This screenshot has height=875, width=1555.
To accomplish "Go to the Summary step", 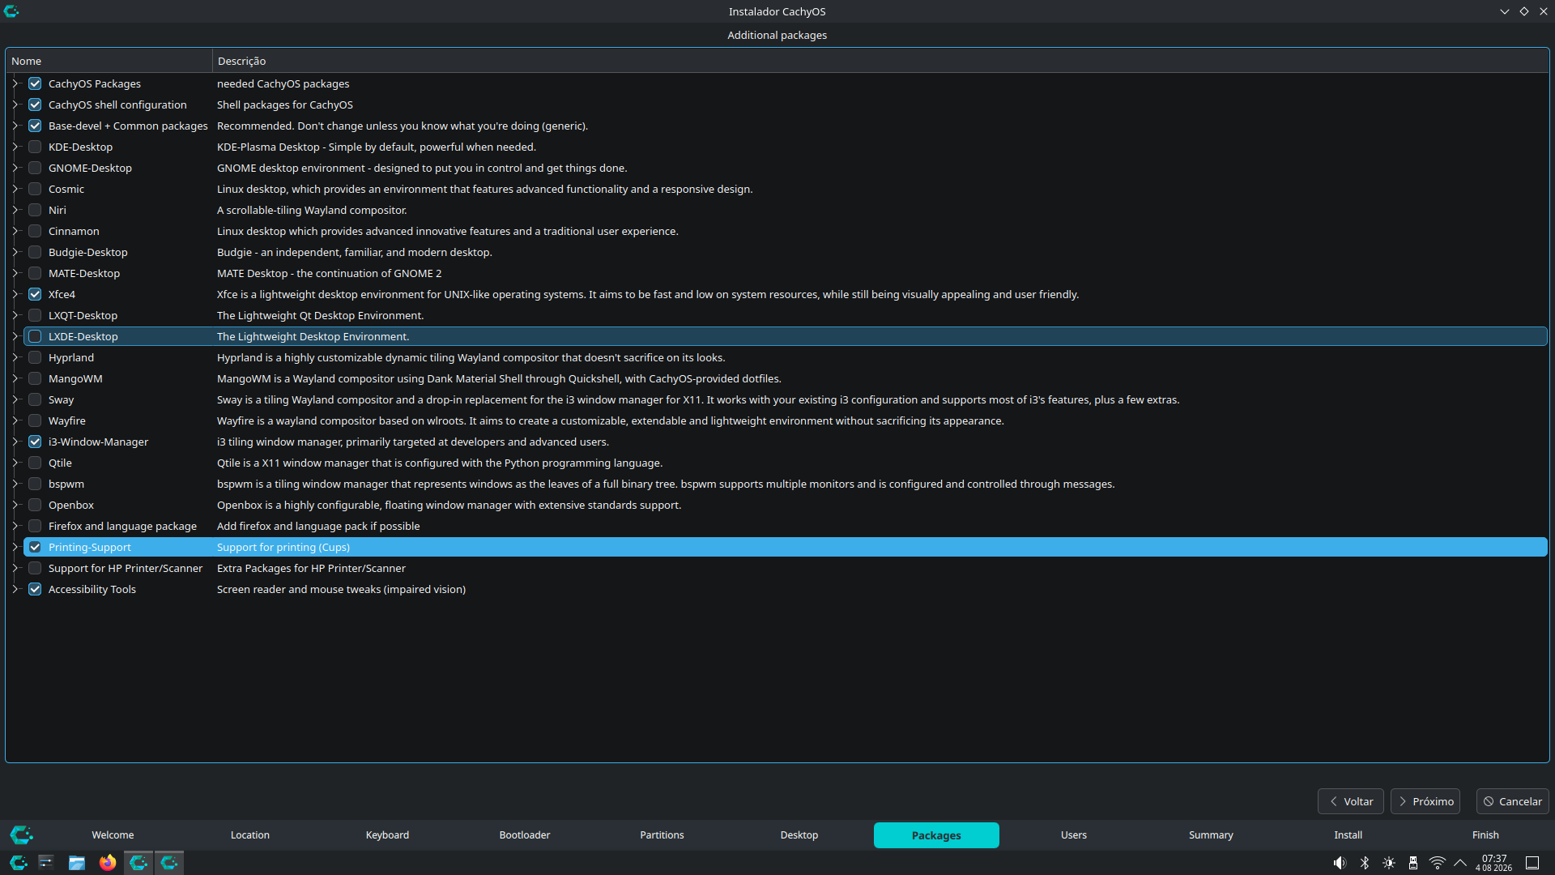I will [1211, 835].
